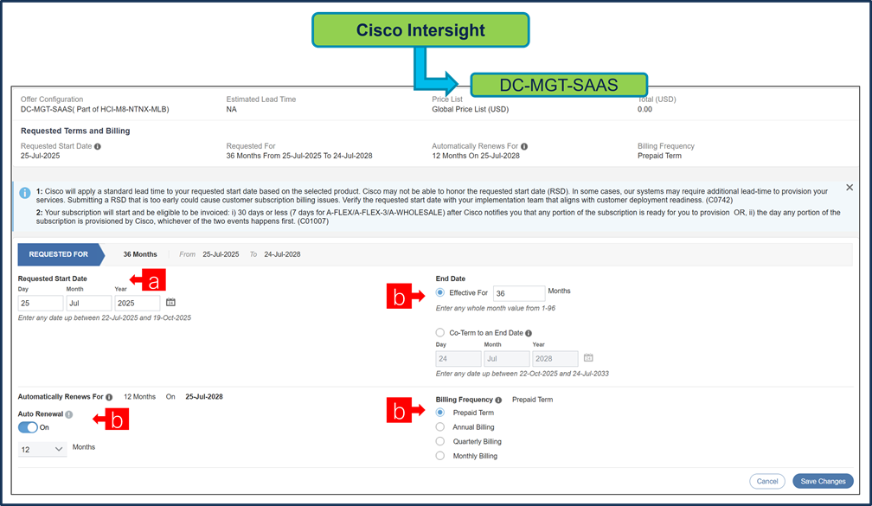Click the info icon next to Automatically Renews For header
The height and width of the screenshot is (506, 872).
pyautogui.click(x=524, y=146)
